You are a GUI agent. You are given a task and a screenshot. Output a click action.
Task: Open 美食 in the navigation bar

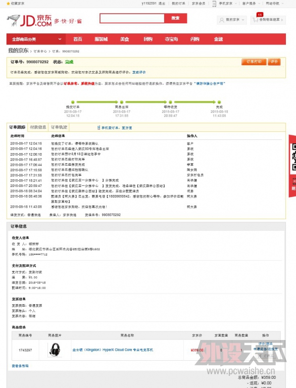[124, 39]
